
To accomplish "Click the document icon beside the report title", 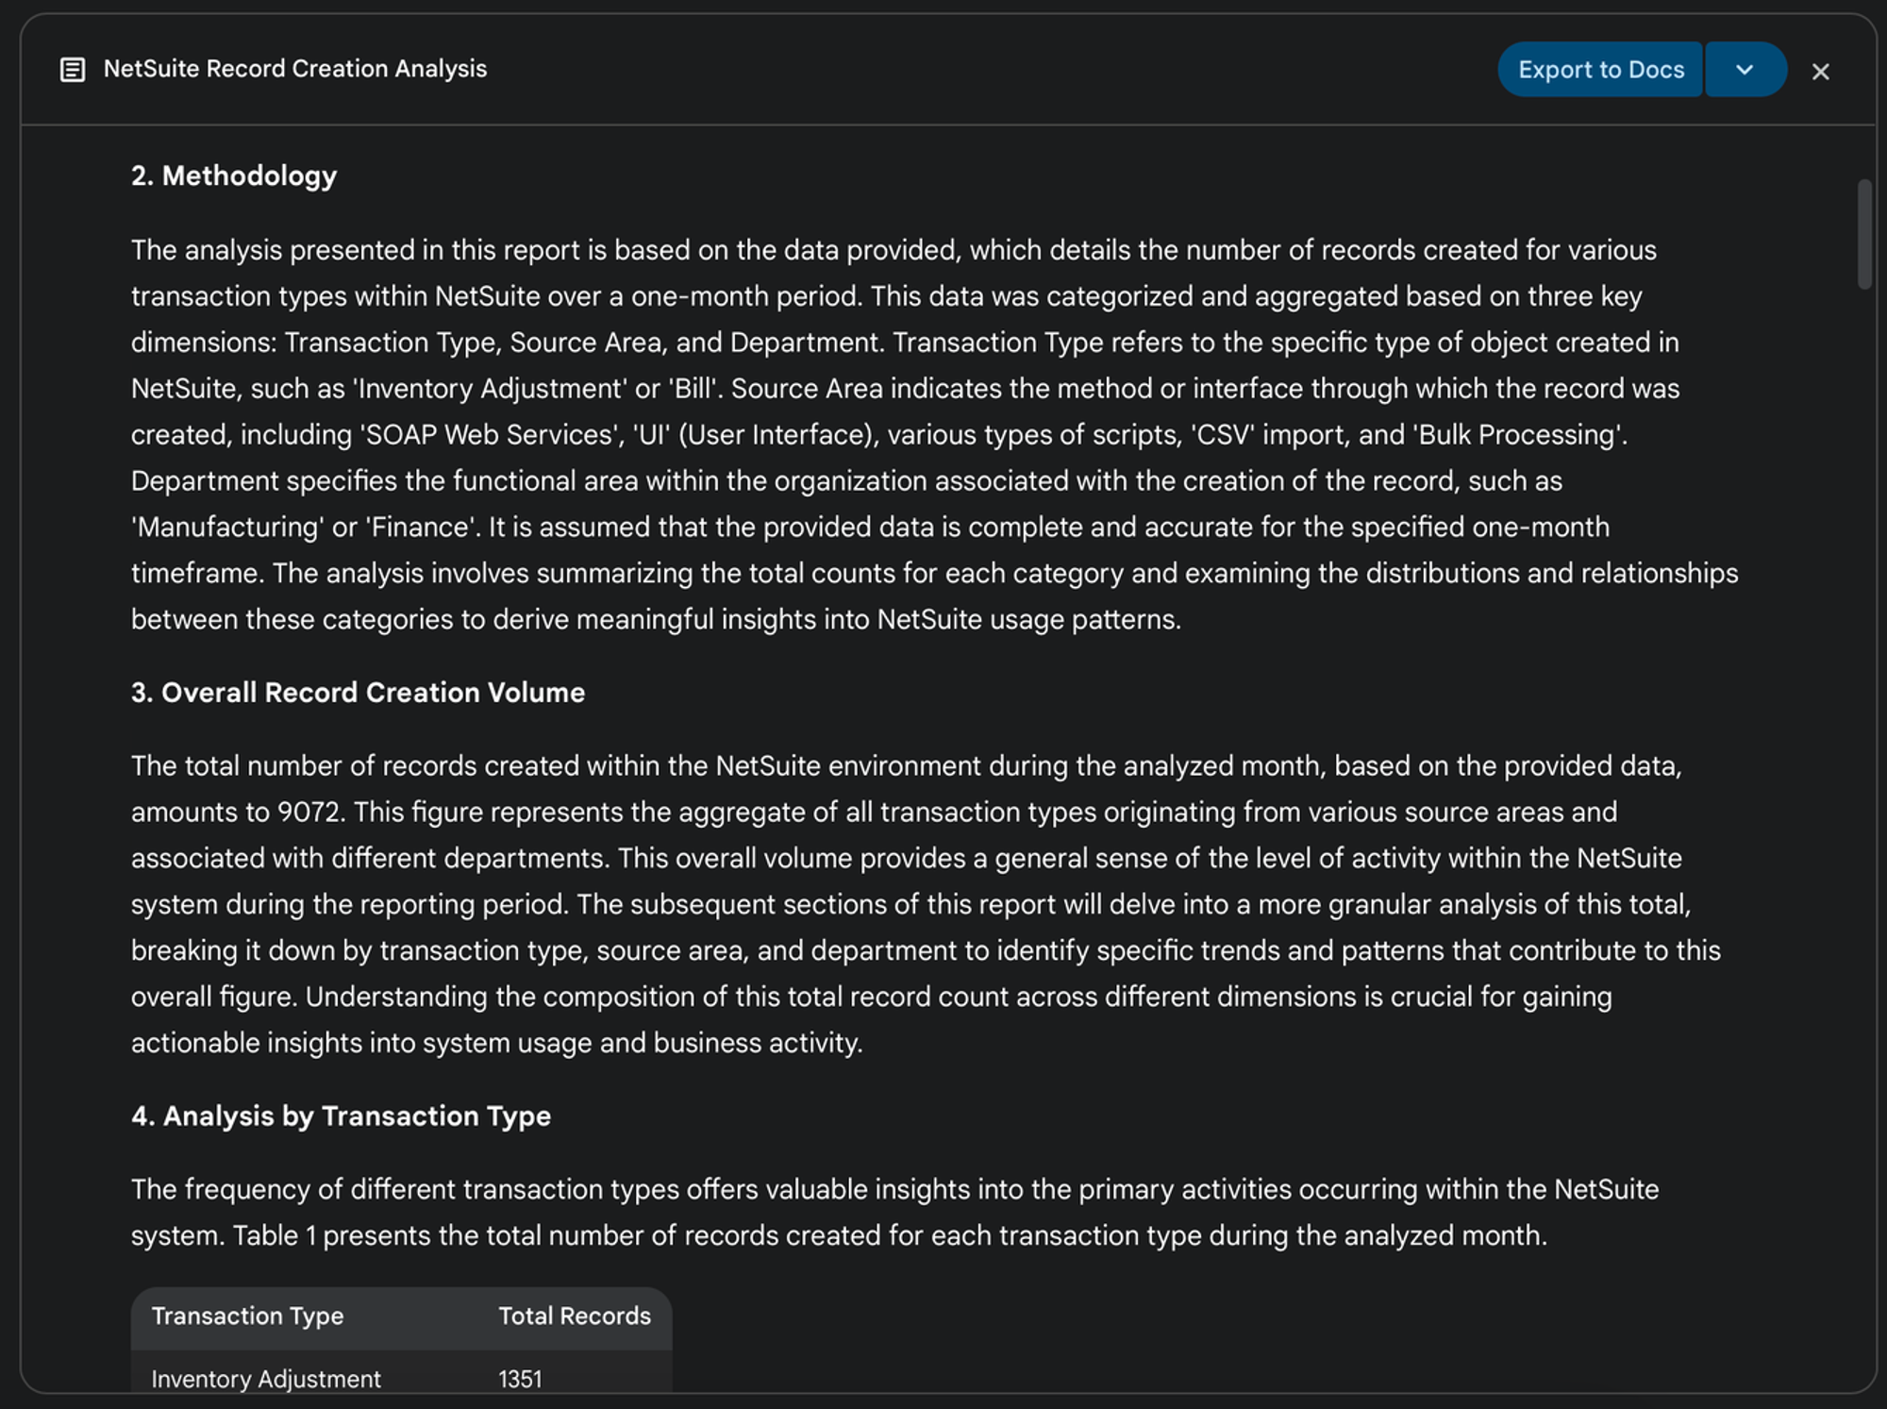I will pyautogui.click(x=73, y=70).
